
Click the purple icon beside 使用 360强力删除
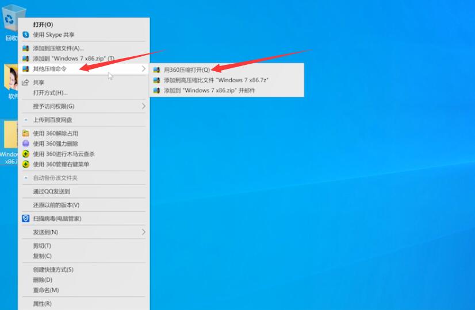coord(26,144)
